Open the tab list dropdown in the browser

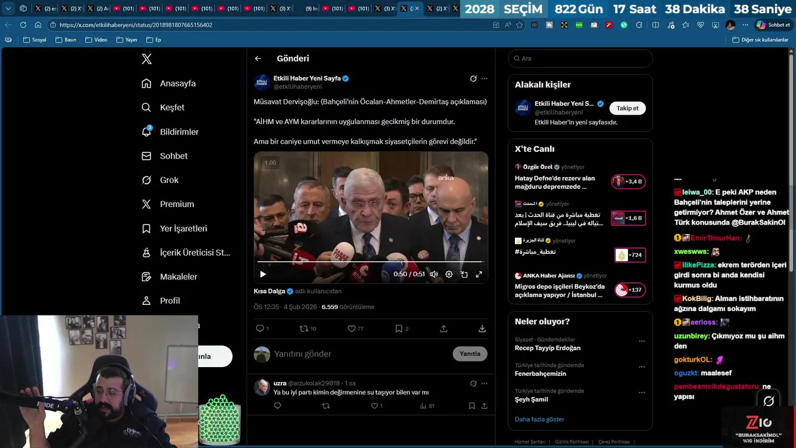8,9
